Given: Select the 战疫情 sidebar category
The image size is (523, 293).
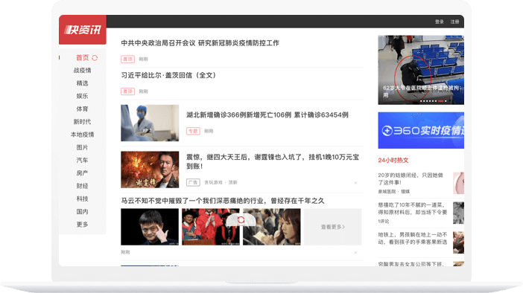Looking at the screenshot, I should pos(83,70).
